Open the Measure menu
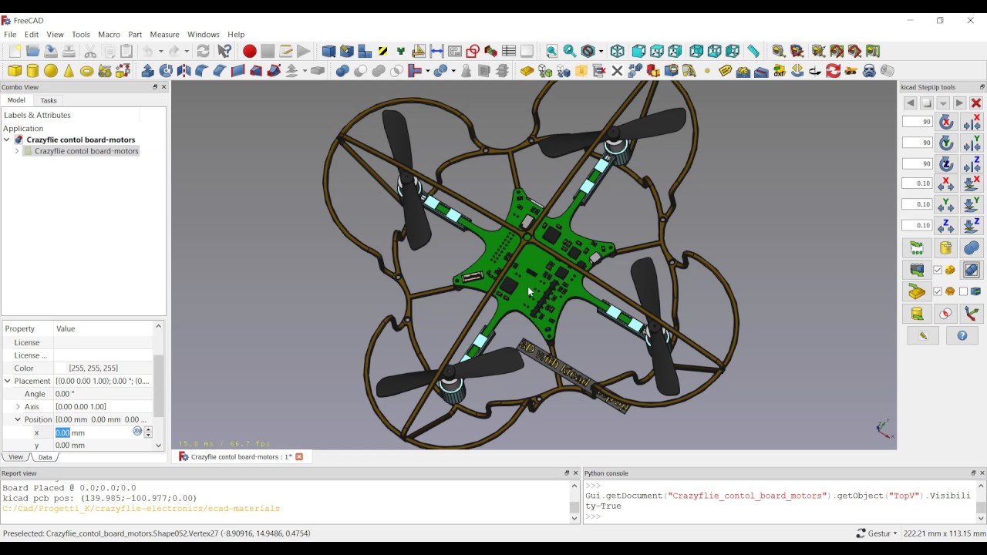This screenshot has height=555, width=987. (164, 35)
